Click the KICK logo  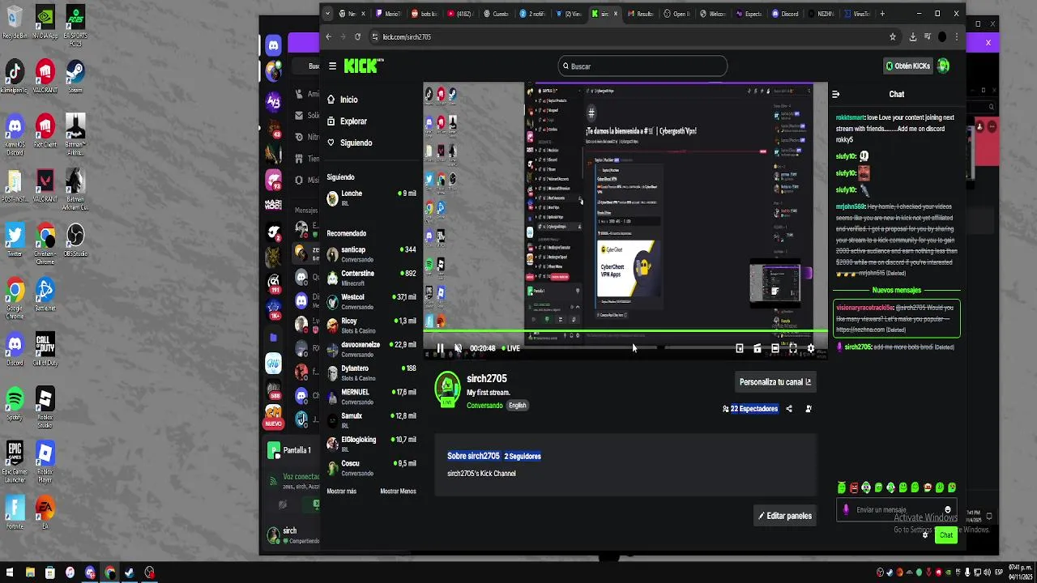[362, 66]
